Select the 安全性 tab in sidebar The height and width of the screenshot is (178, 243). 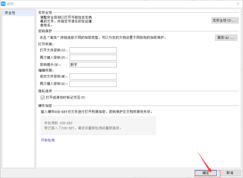18,13
